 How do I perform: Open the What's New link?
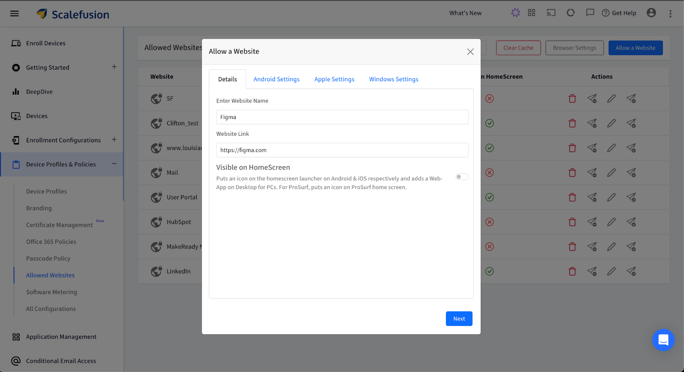click(465, 13)
